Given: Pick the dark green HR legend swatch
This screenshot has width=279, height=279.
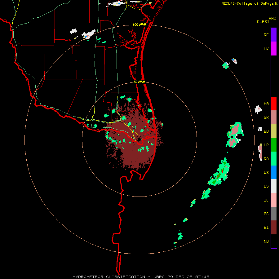Looking at the screenshot, I should click(x=274, y=145).
